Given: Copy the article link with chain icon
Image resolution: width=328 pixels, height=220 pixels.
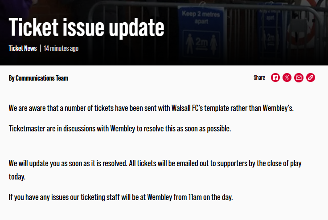Looking at the screenshot, I should [x=311, y=77].
